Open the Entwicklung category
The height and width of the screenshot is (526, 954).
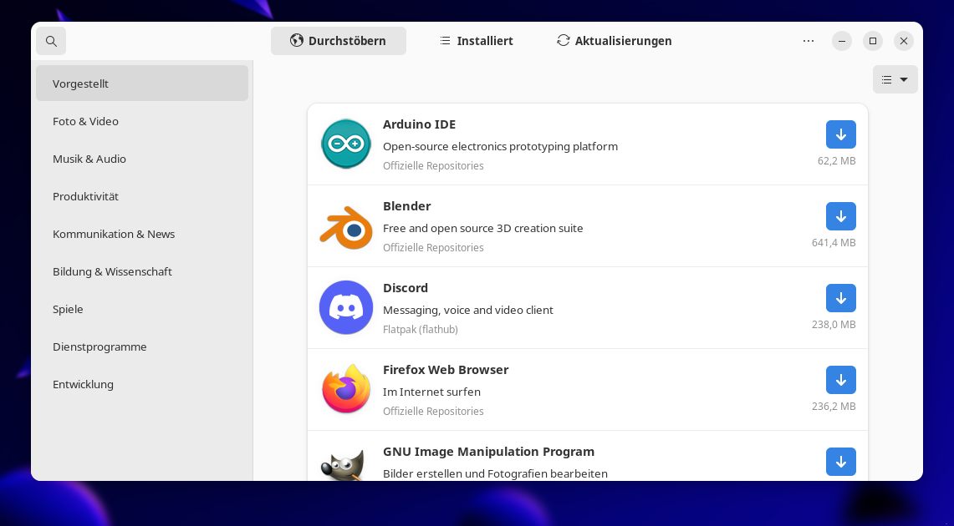83,384
